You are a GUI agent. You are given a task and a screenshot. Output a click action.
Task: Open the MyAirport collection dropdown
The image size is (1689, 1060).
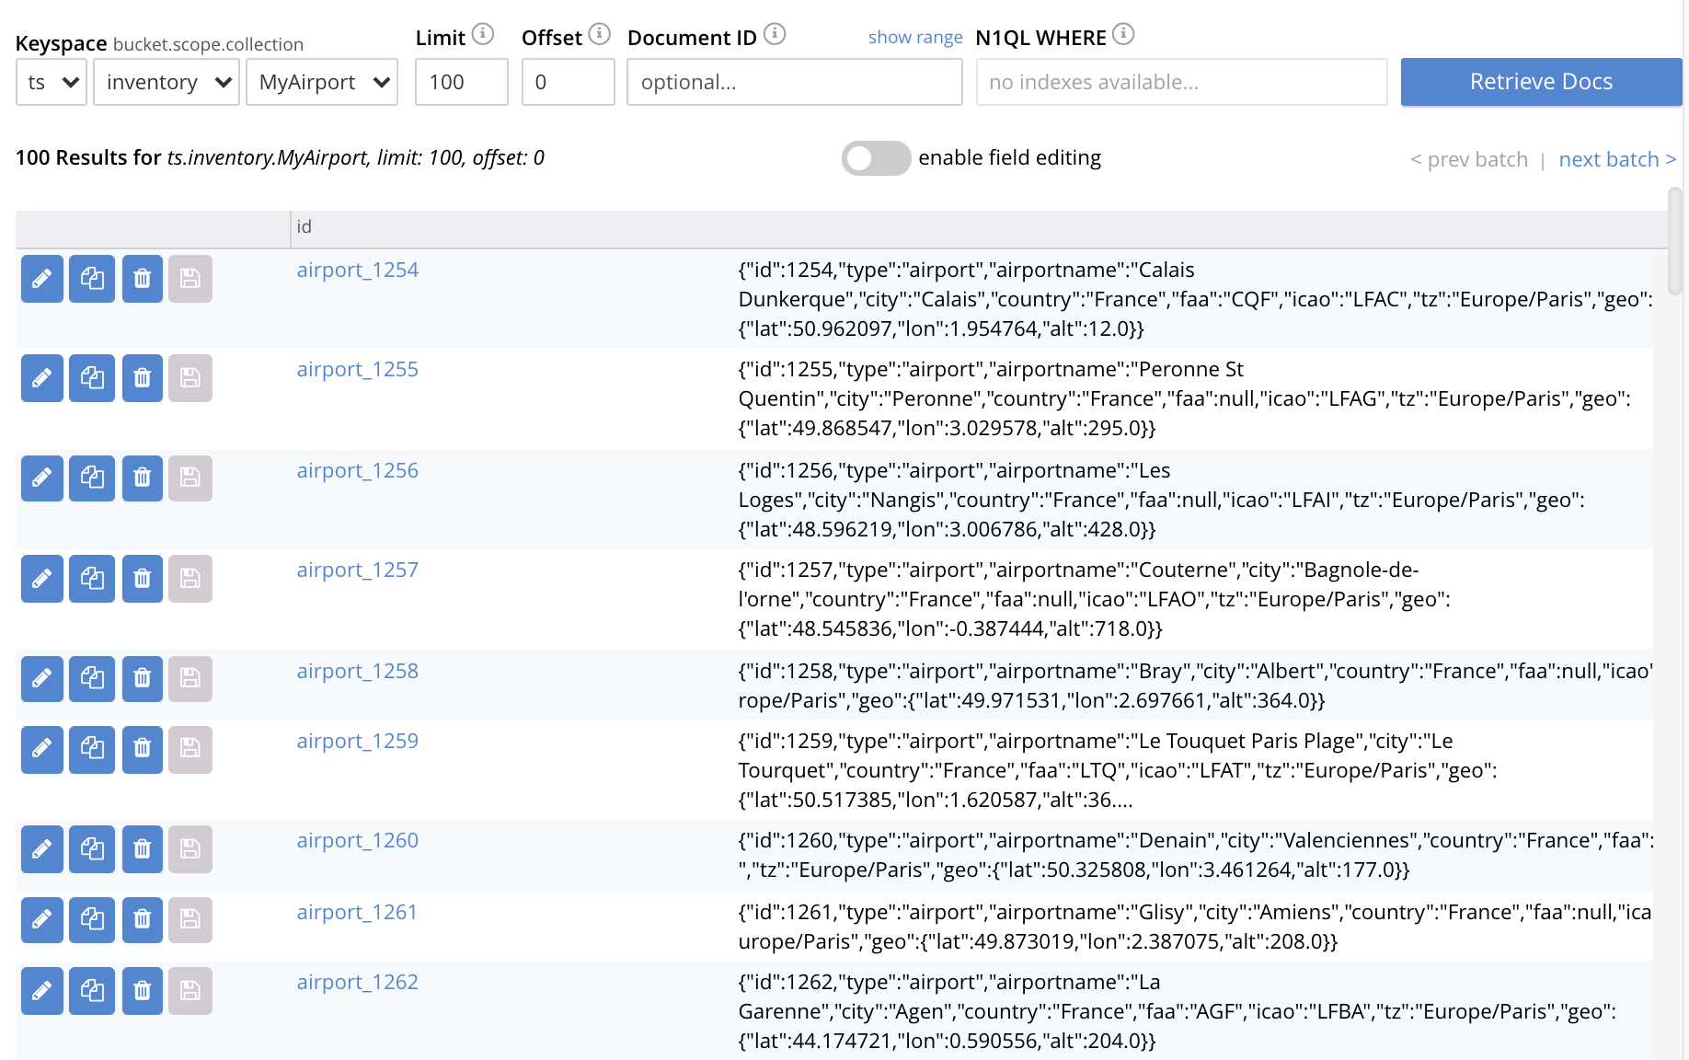tap(322, 83)
